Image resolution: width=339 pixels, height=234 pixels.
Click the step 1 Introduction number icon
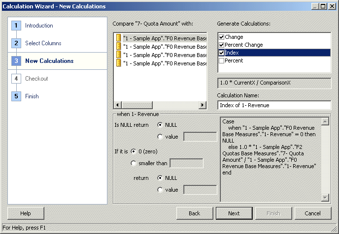point(16,26)
